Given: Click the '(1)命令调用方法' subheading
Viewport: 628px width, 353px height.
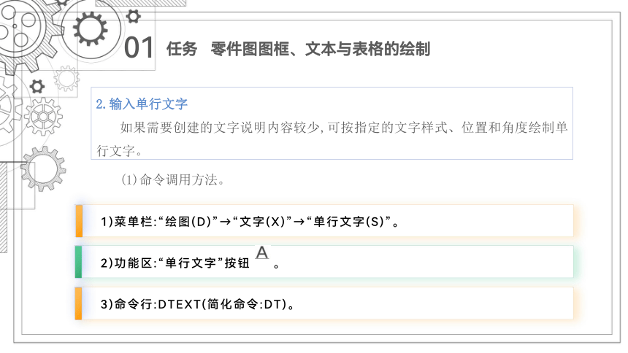Looking at the screenshot, I should [x=172, y=179].
